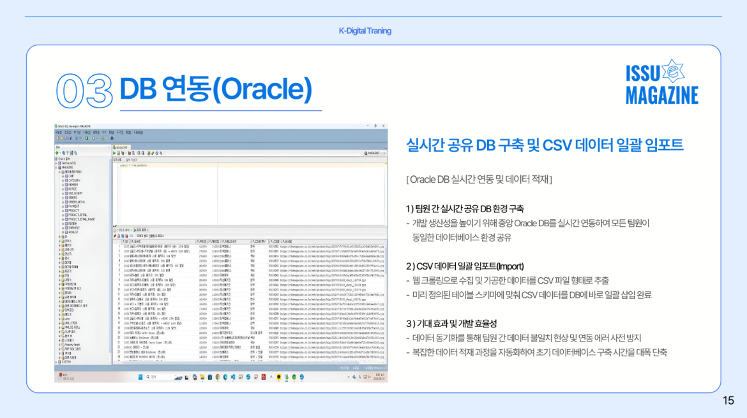Click the results grid horizontal scrollbar
Viewport: 747px width, 418px height.
pos(248,363)
